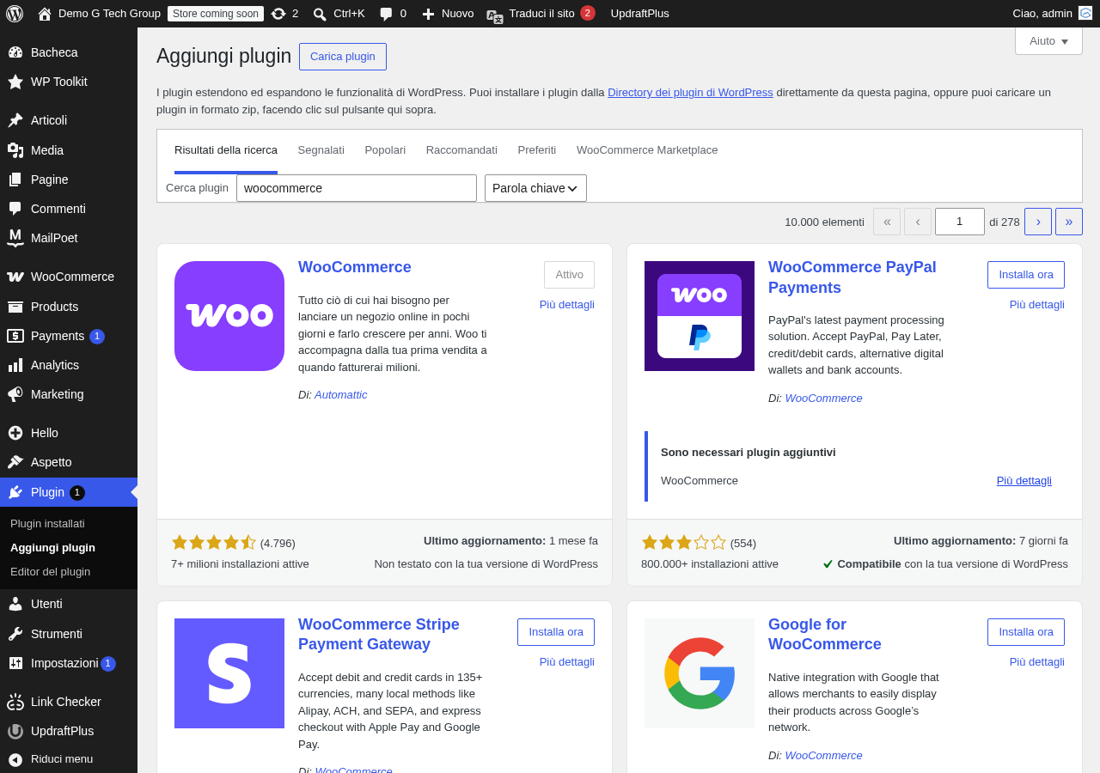Open the Editor del plugin submenu item
The image size is (1100, 773).
click(50, 571)
